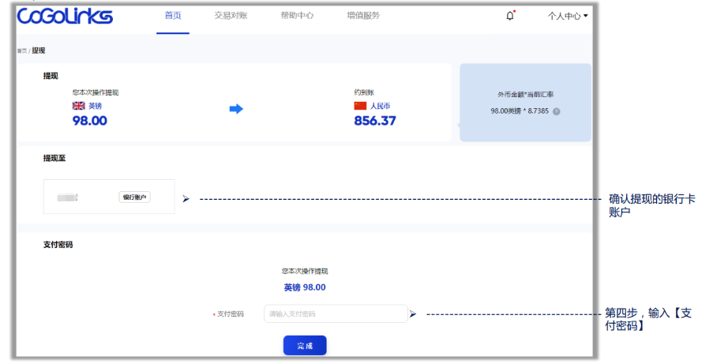Click the 约到账 label
Viewport: 713px width, 364px height.
pyautogui.click(x=364, y=92)
